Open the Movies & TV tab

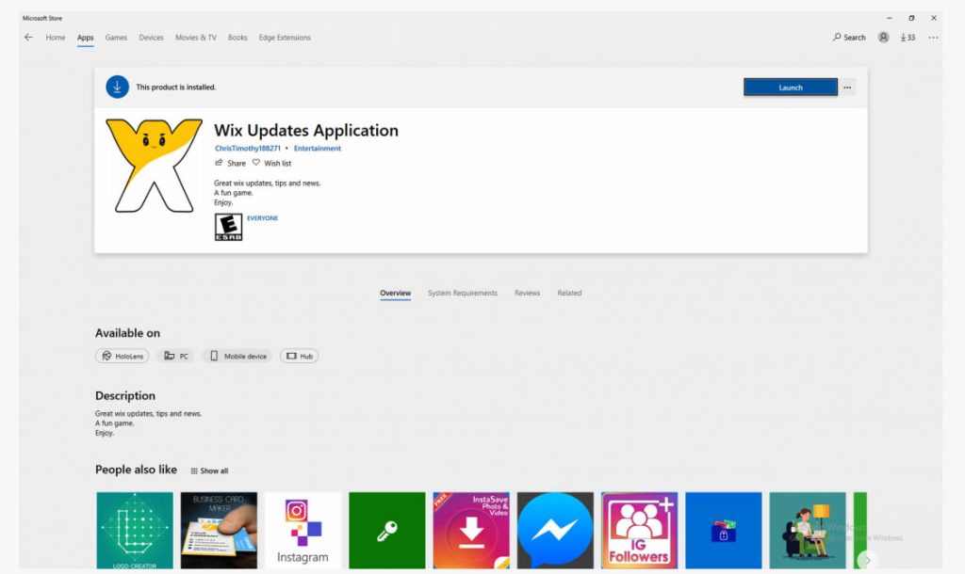[196, 38]
